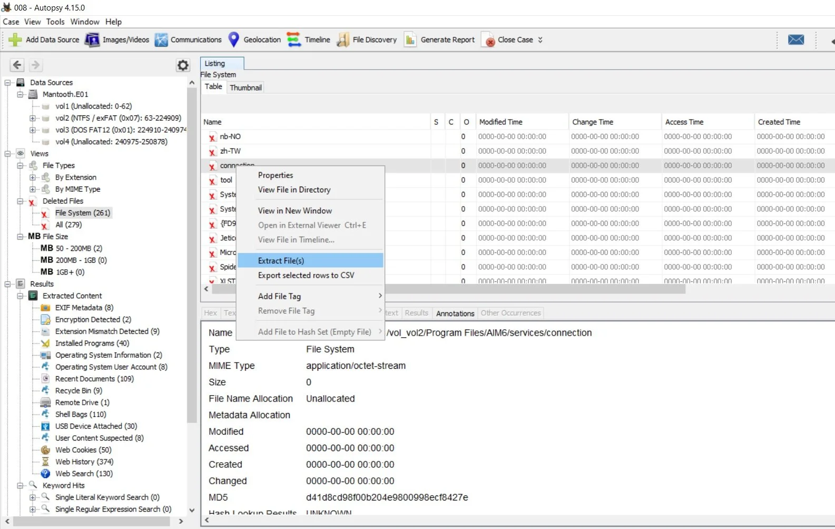
Task: Open the Annotations tab
Action: click(x=455, y=314)
